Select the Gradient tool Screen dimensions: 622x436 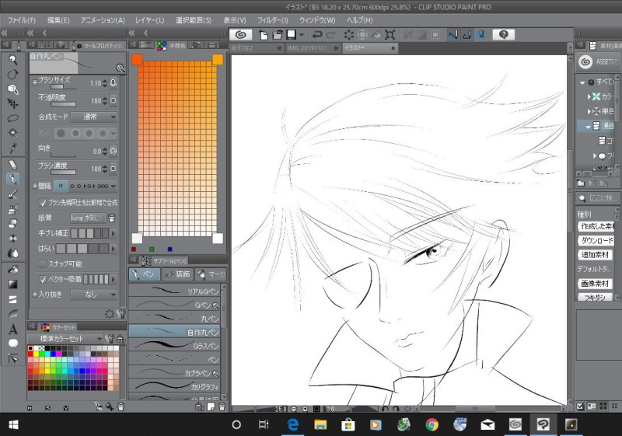pyautogui.click(x=12, y=284)
